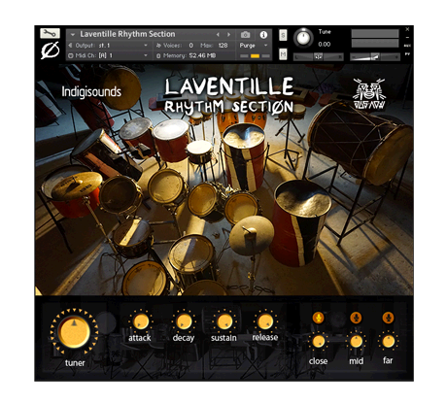447x404 pixels.
Task: Click the Tune value 0.00
Action: (x=325, y=45)
